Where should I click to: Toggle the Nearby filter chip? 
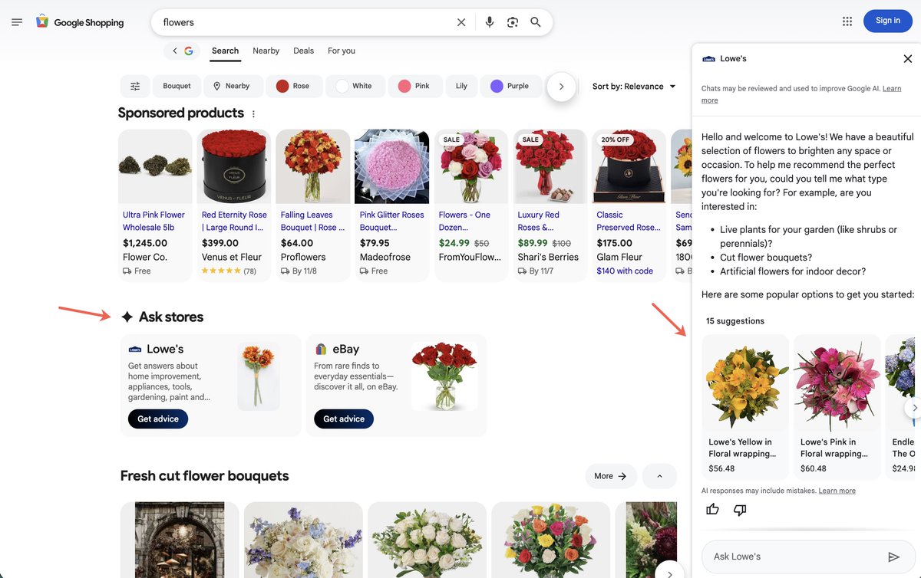tap(232, 86)
